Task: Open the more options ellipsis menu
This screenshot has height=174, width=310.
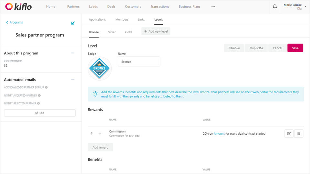Action: pos(213,6)
